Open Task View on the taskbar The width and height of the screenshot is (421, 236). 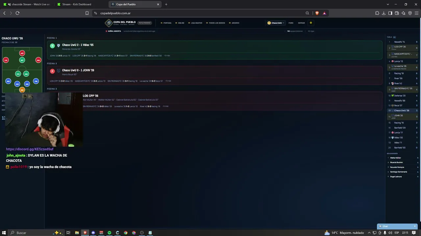(x=68, y=233)
